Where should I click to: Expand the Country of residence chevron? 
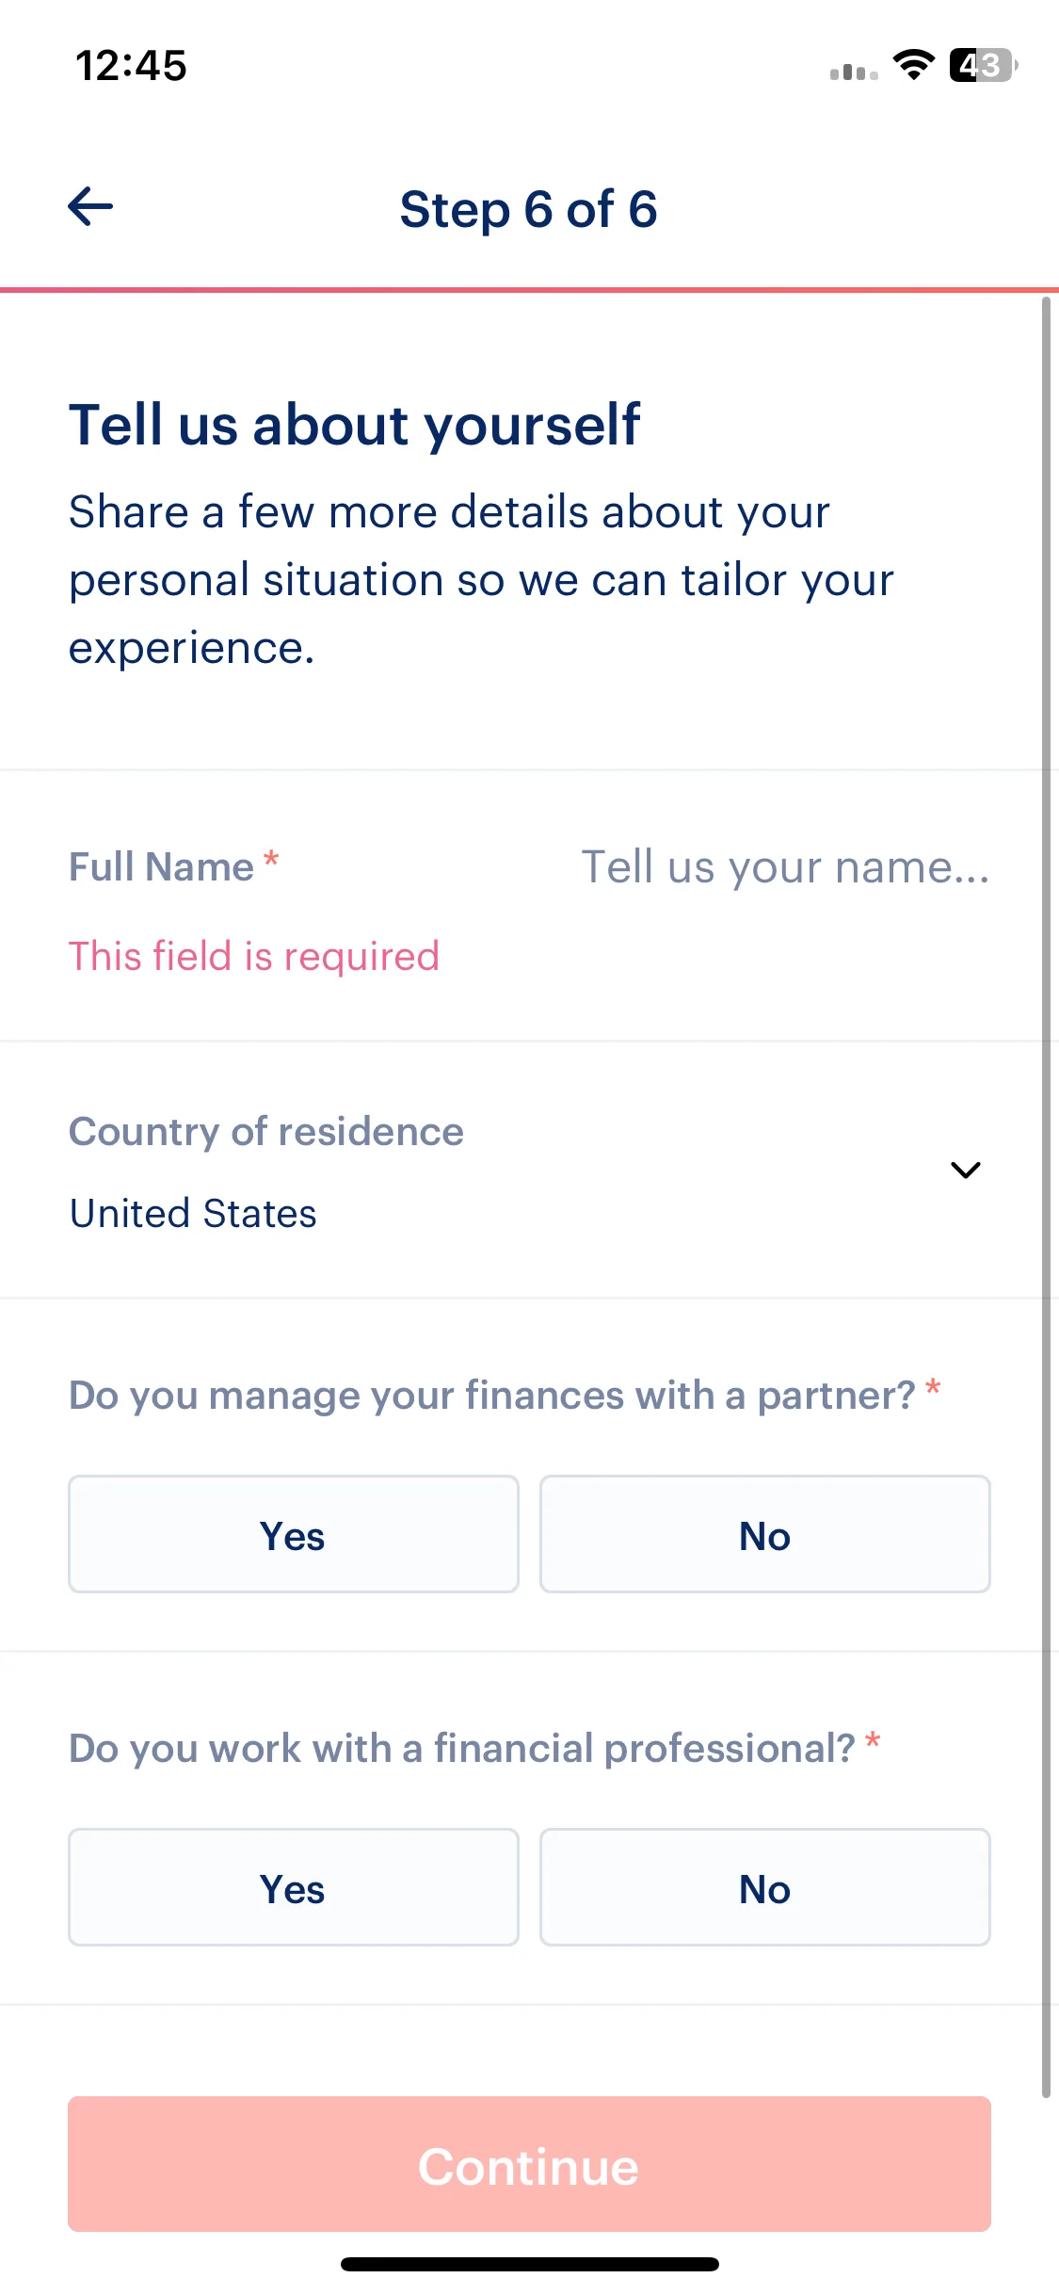[966, 1170]
